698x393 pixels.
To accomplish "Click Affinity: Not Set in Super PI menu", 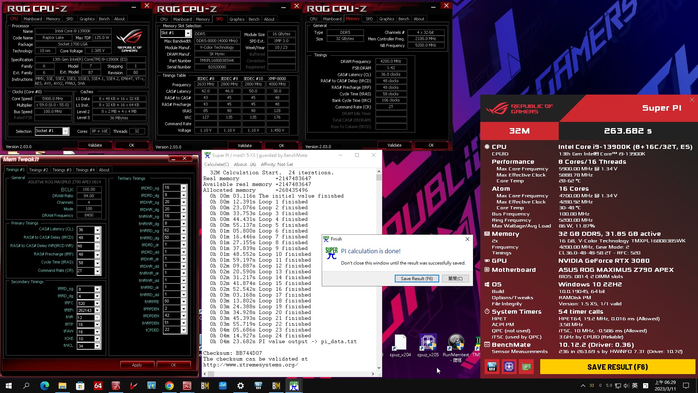I will click(277, 164).
